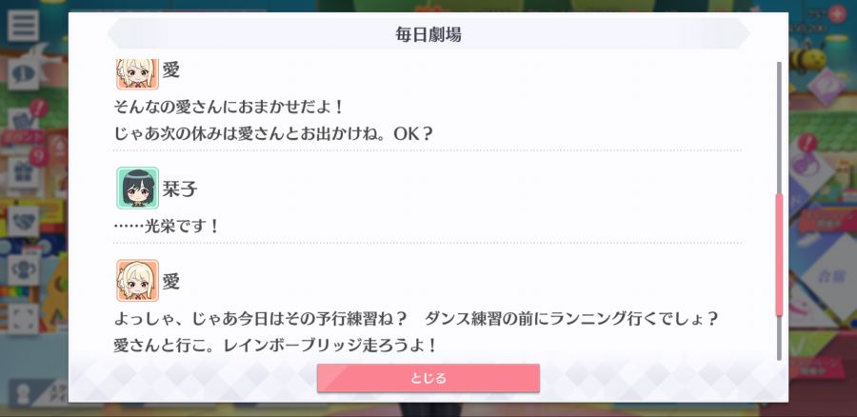The width and height of the screenshot is (857, 417).
Task: Select the ……光栄です！ dialogue line
Action: click(x=166, y=226)
